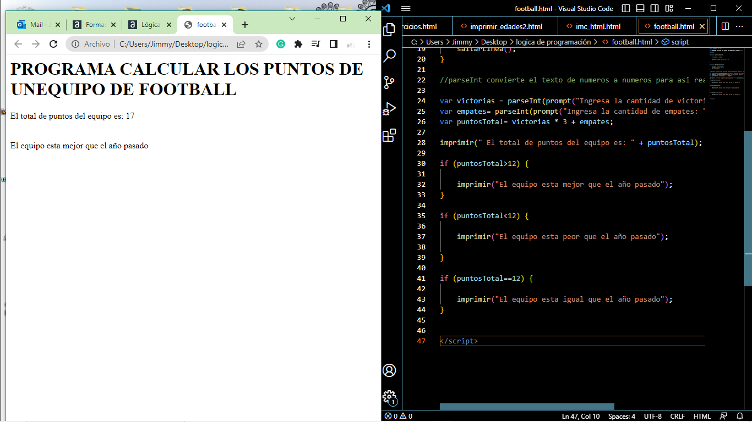Open the Chrome Extensions puzzle menu
This screenshot has height=422, width=752.
tap(298, 44)
